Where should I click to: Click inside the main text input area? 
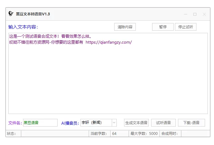108,73
